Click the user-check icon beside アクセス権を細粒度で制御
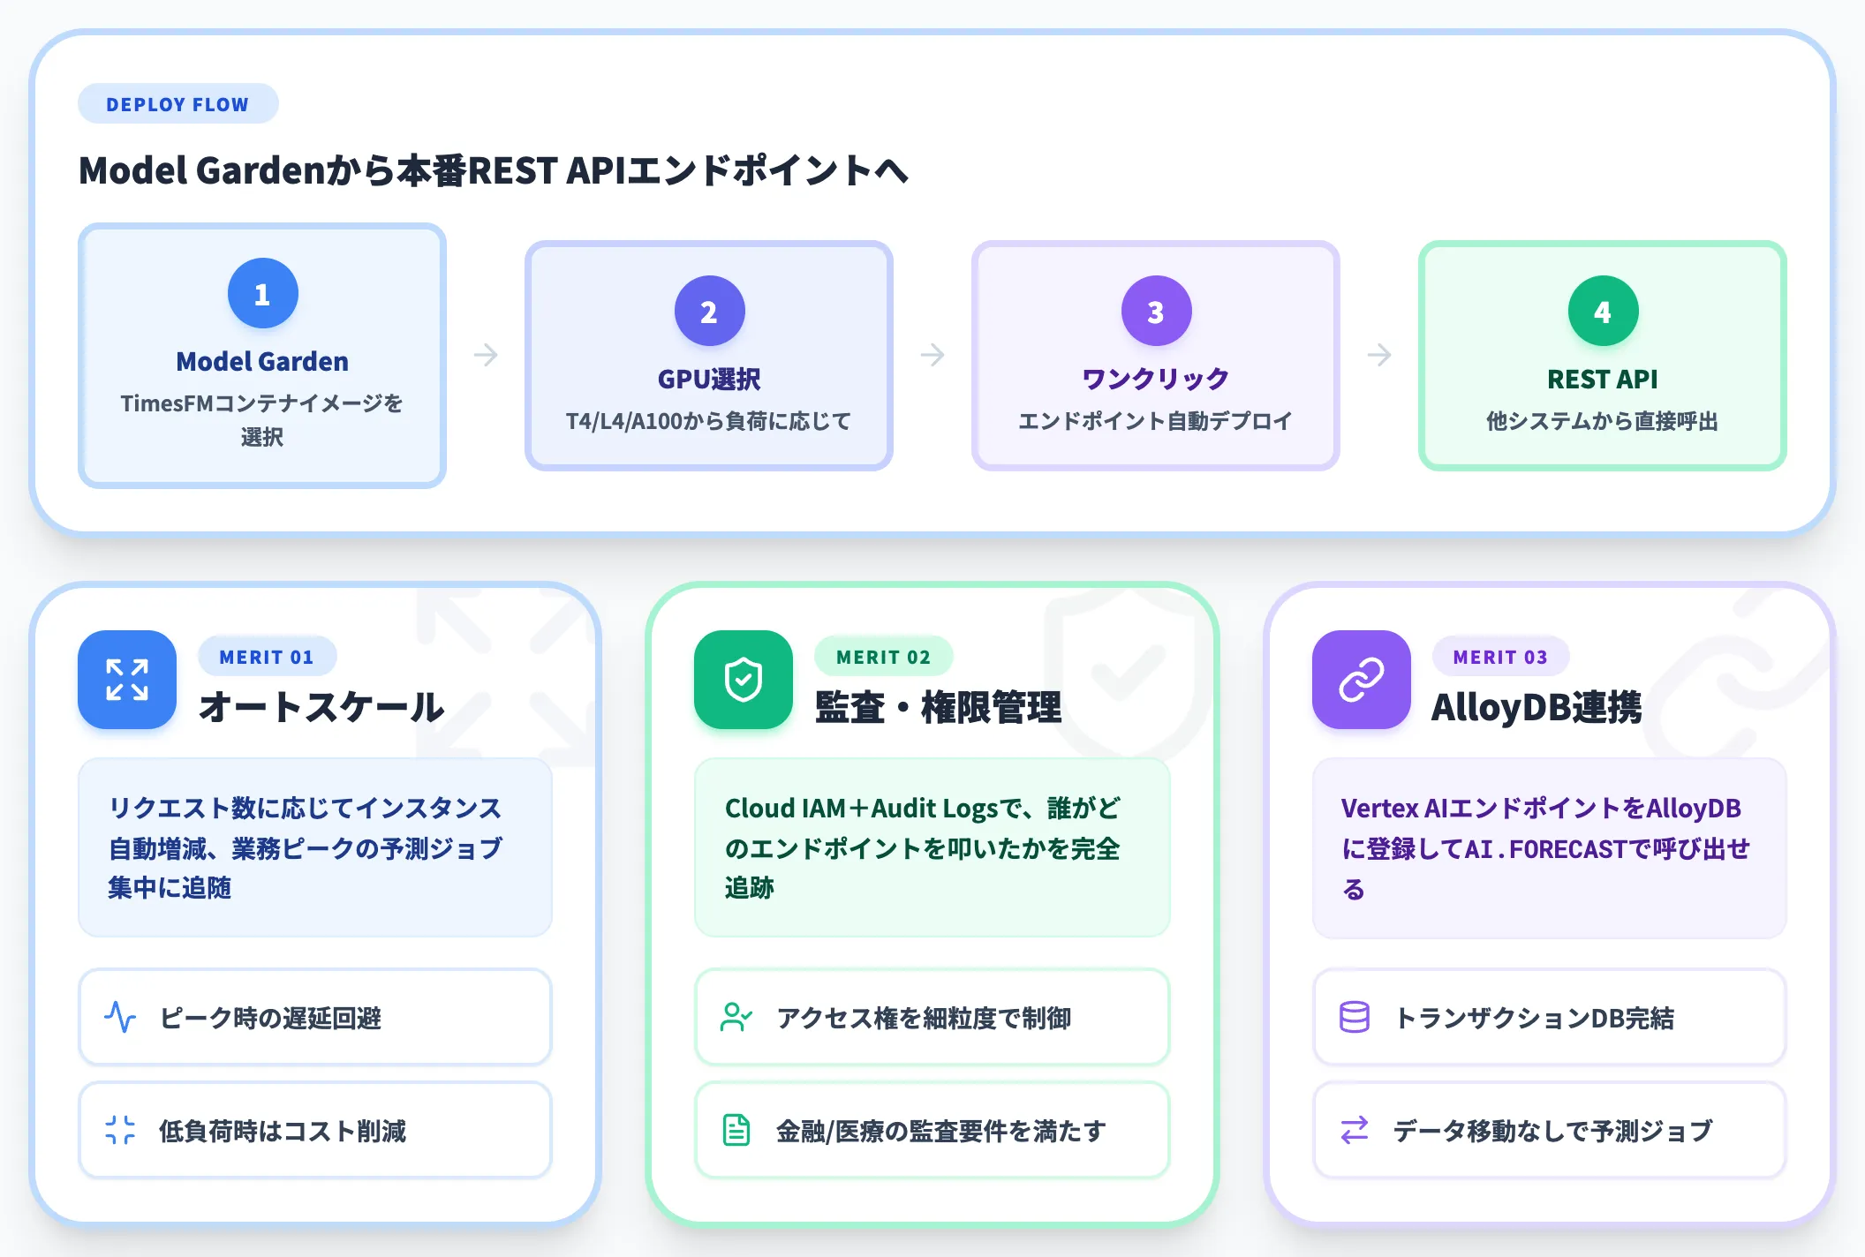 (736, 1017)
